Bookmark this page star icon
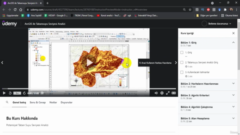240x135 pixels. pyautogui.click(x=190, y=10)
